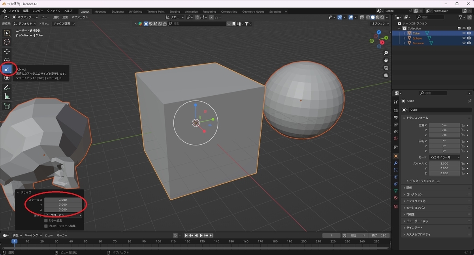Click the オプション button in viewport header
This screenshot has height=255, width=474.
[381, 24]
